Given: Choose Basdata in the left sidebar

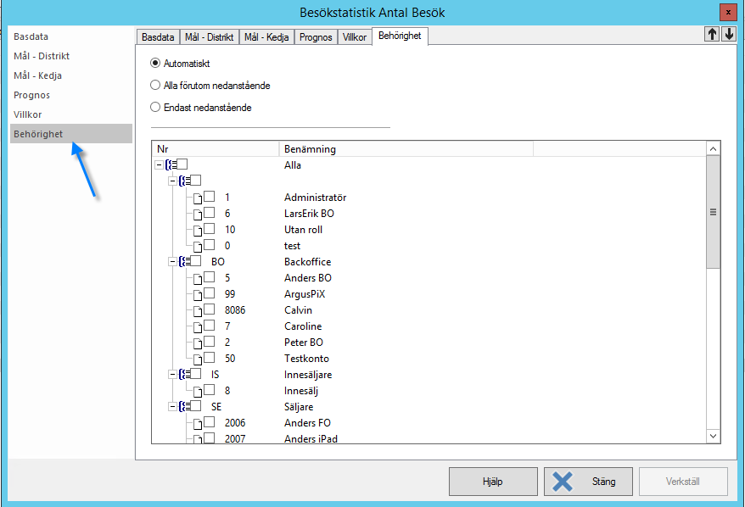Looking at the screenshot, I should 71,36.
